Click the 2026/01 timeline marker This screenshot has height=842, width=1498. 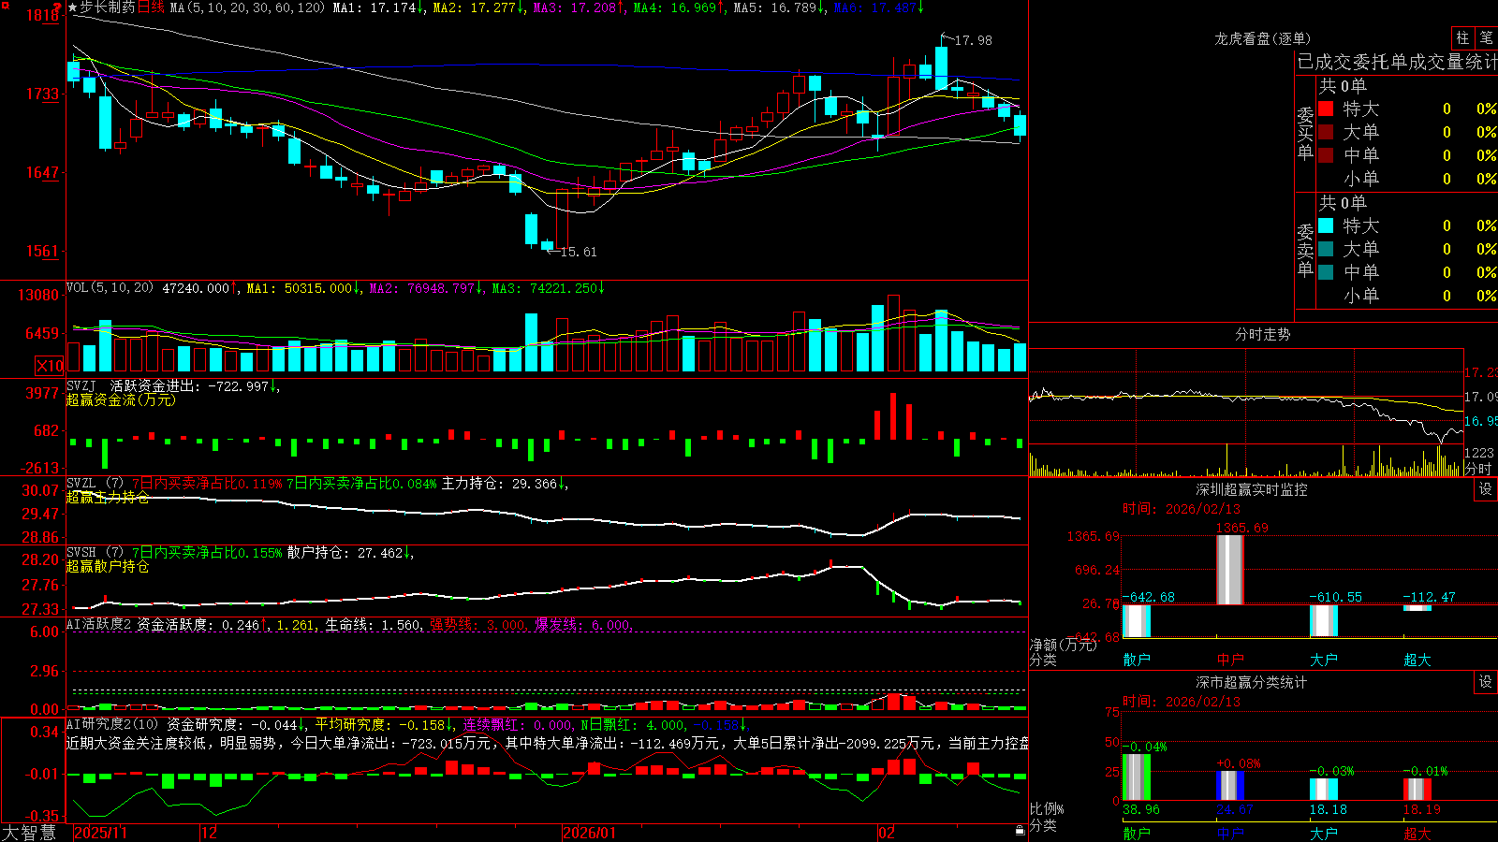[x=590, y=833]
